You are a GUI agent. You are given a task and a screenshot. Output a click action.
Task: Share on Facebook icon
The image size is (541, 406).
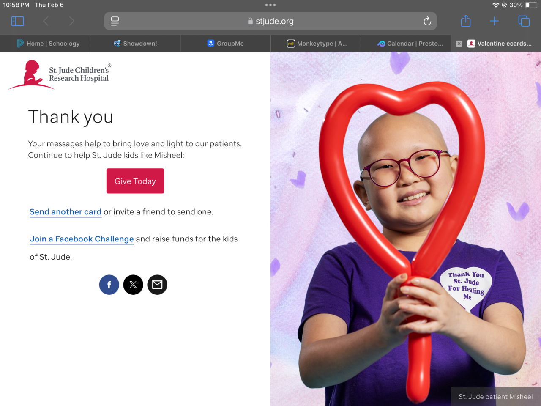[x=109, y=285]
